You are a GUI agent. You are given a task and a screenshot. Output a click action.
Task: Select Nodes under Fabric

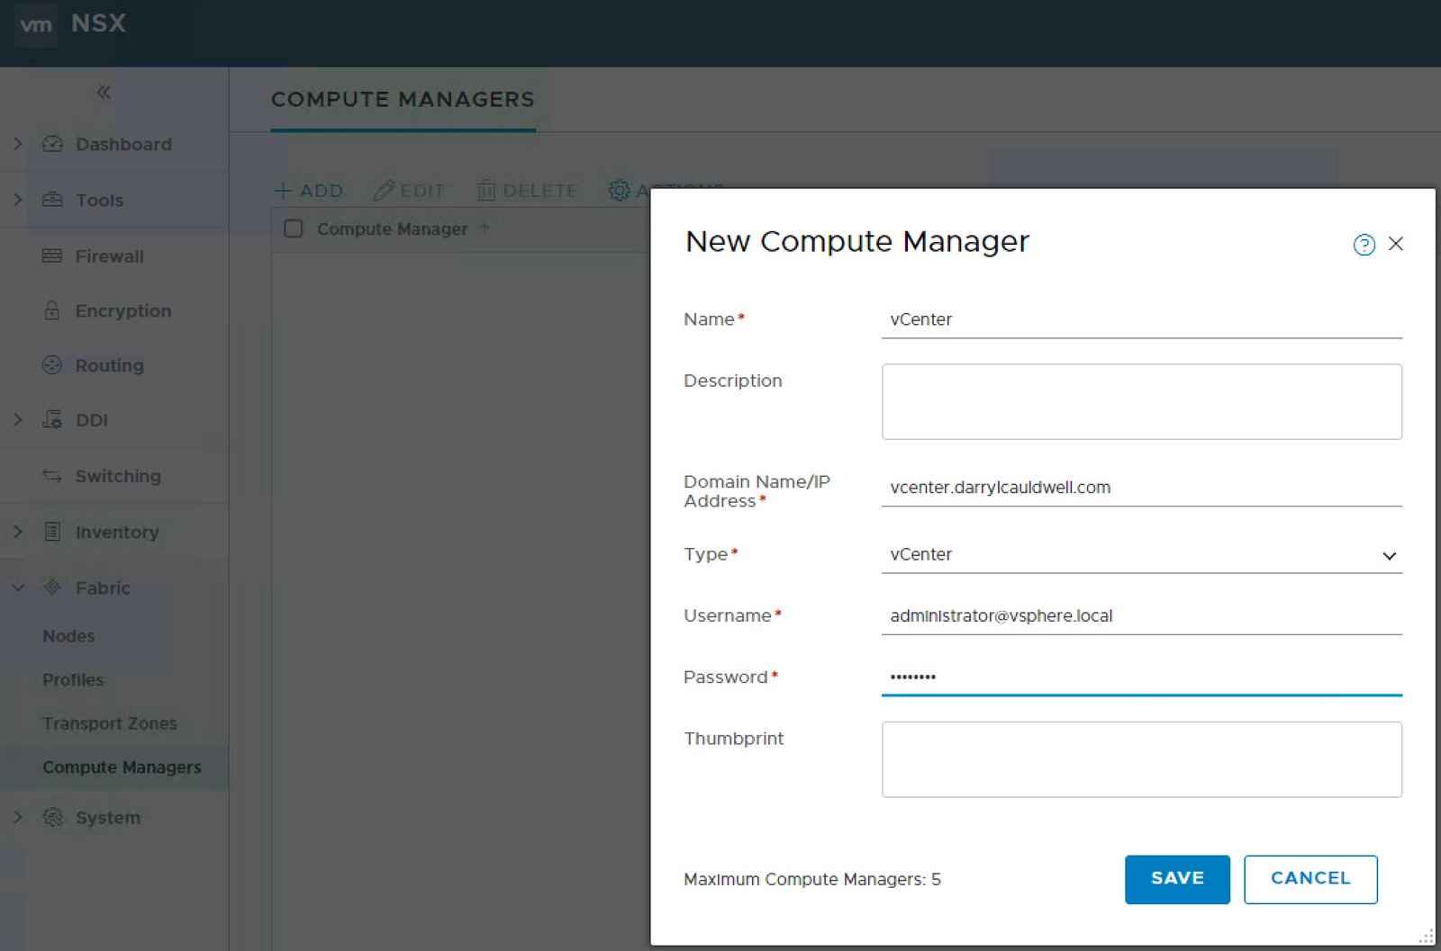pyautogui.click(x=68, y=636)
